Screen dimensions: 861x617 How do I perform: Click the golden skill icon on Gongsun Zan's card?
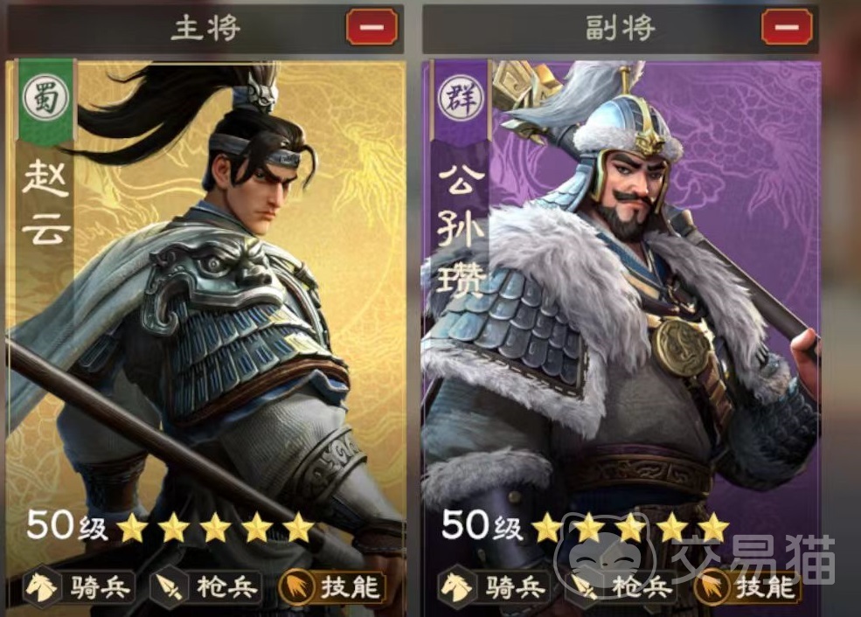712,588
